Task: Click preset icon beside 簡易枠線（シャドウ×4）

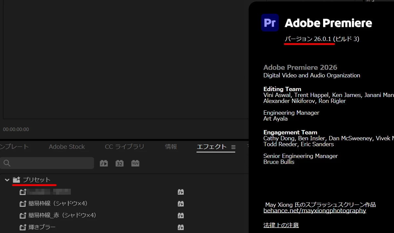Action: tap(23, 204)
